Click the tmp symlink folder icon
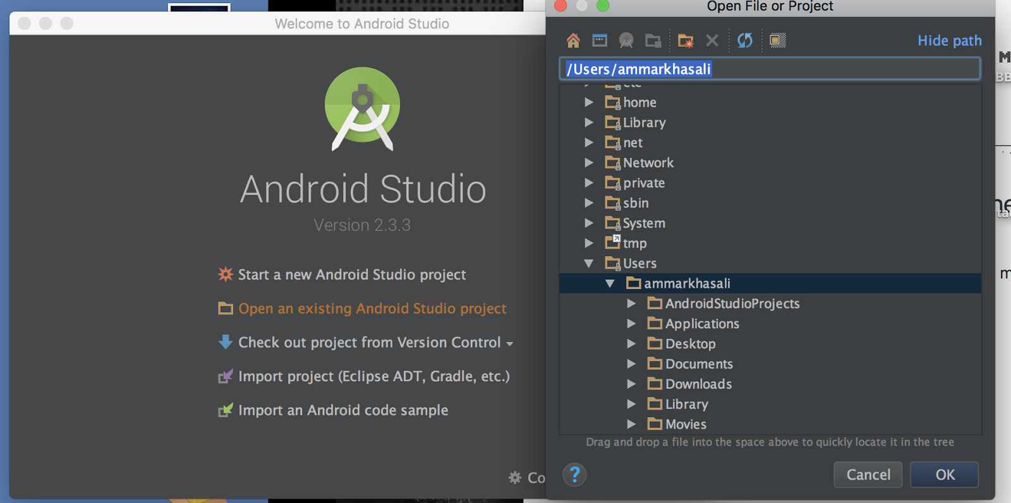This screenshot has width=1011, height=503. pos(612,242)
